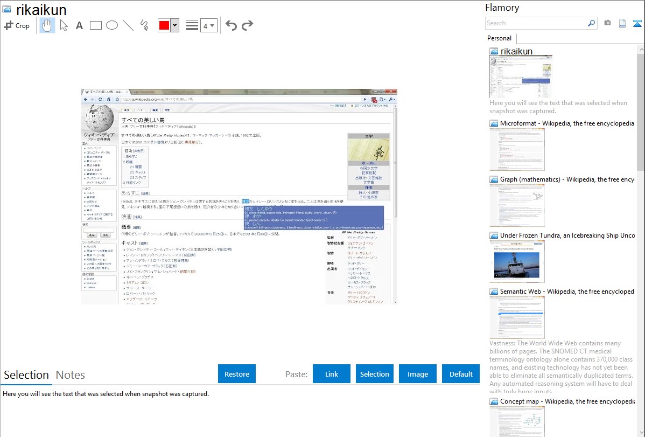645x437 pixels.
Task: Click the search magnifier icon
Action: pyautogui.click(x=592, y=23)
